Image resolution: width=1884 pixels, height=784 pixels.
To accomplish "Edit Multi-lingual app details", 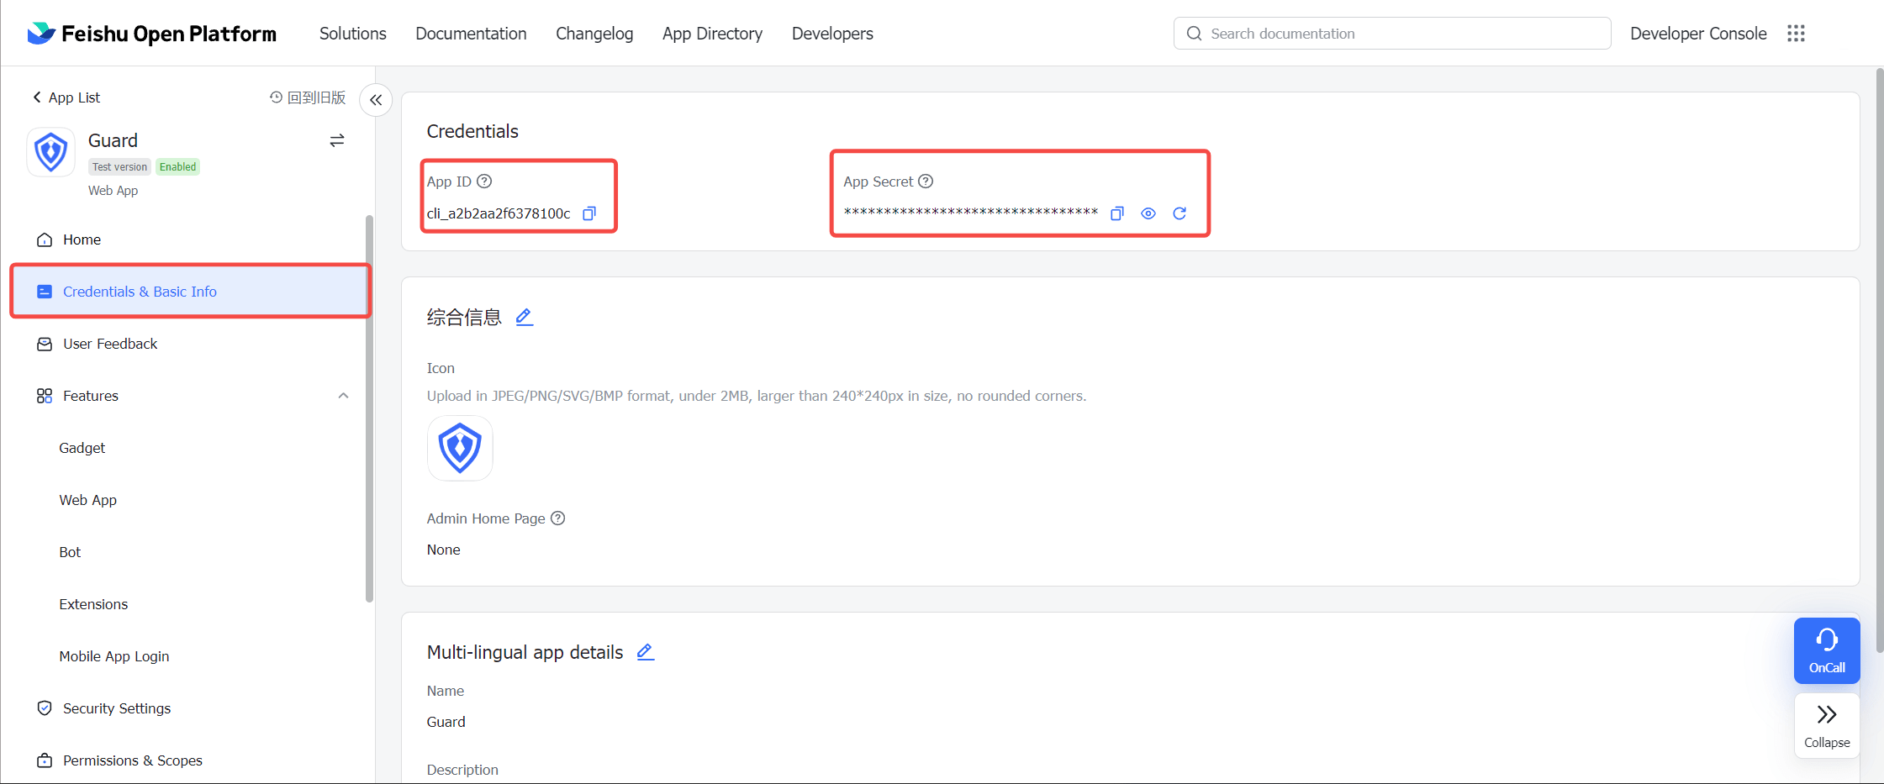I will click(645, 652).
